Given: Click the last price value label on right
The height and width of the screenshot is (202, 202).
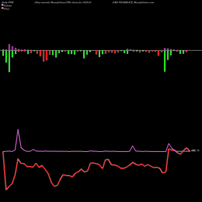Looking at the screenshot, I should point(195,151).
